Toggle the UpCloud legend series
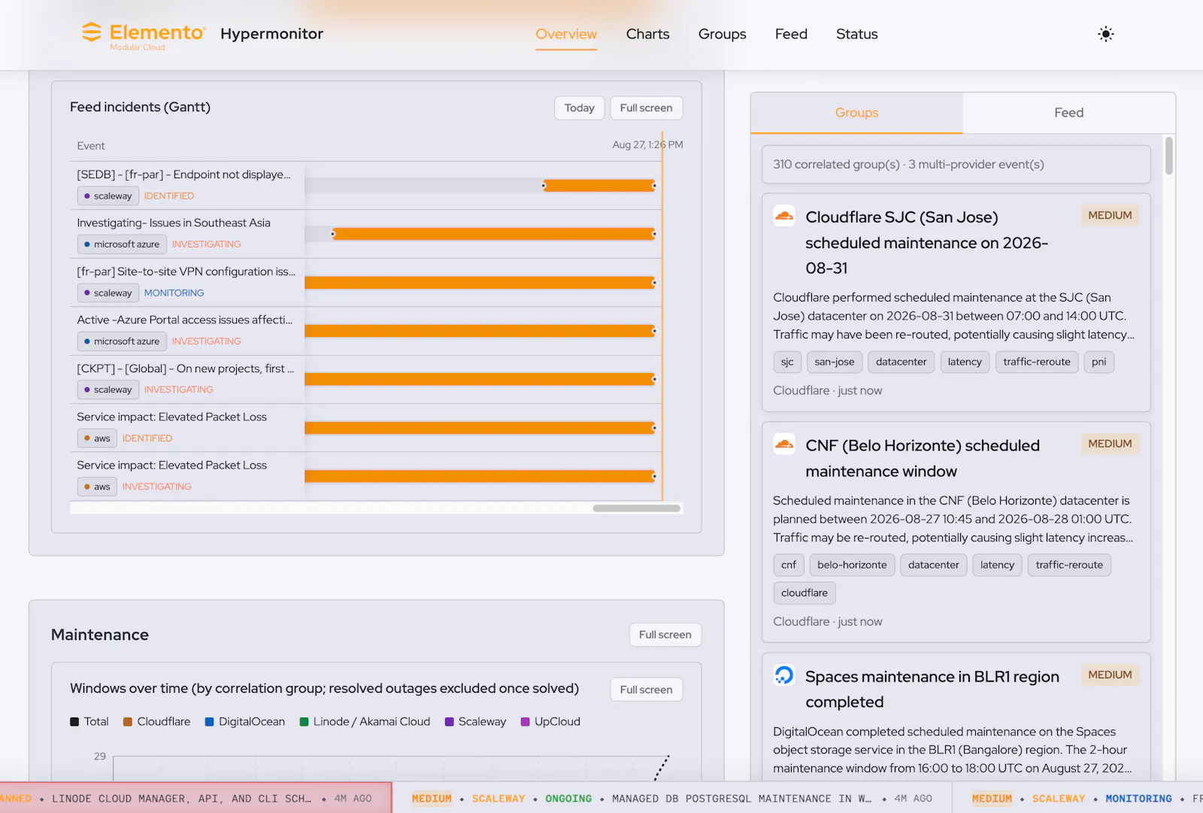The width and height of the screenshot is (1203, 813). coord(550,721)
